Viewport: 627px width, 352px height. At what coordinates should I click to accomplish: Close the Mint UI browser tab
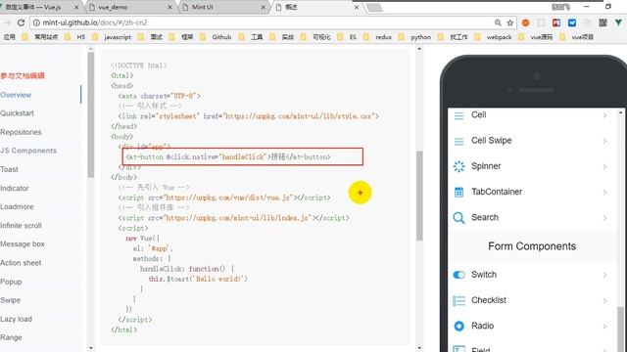tap(264, 7)
